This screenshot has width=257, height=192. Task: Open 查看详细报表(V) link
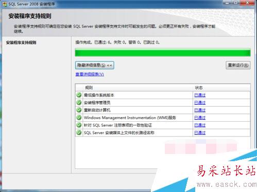[90, 74]
